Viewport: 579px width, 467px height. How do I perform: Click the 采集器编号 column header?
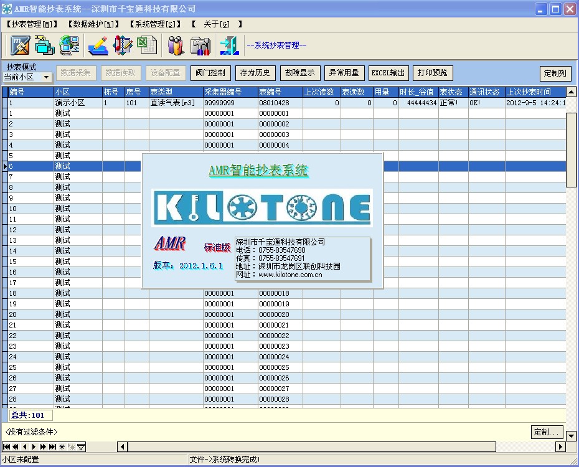[x=230, y=92]
